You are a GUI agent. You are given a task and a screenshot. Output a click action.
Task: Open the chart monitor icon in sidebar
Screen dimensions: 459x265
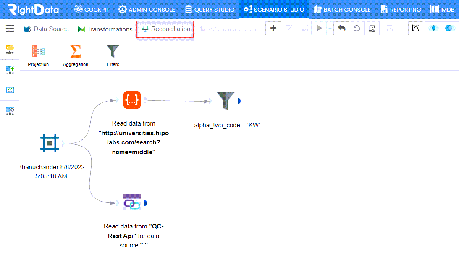click(10, 90)
